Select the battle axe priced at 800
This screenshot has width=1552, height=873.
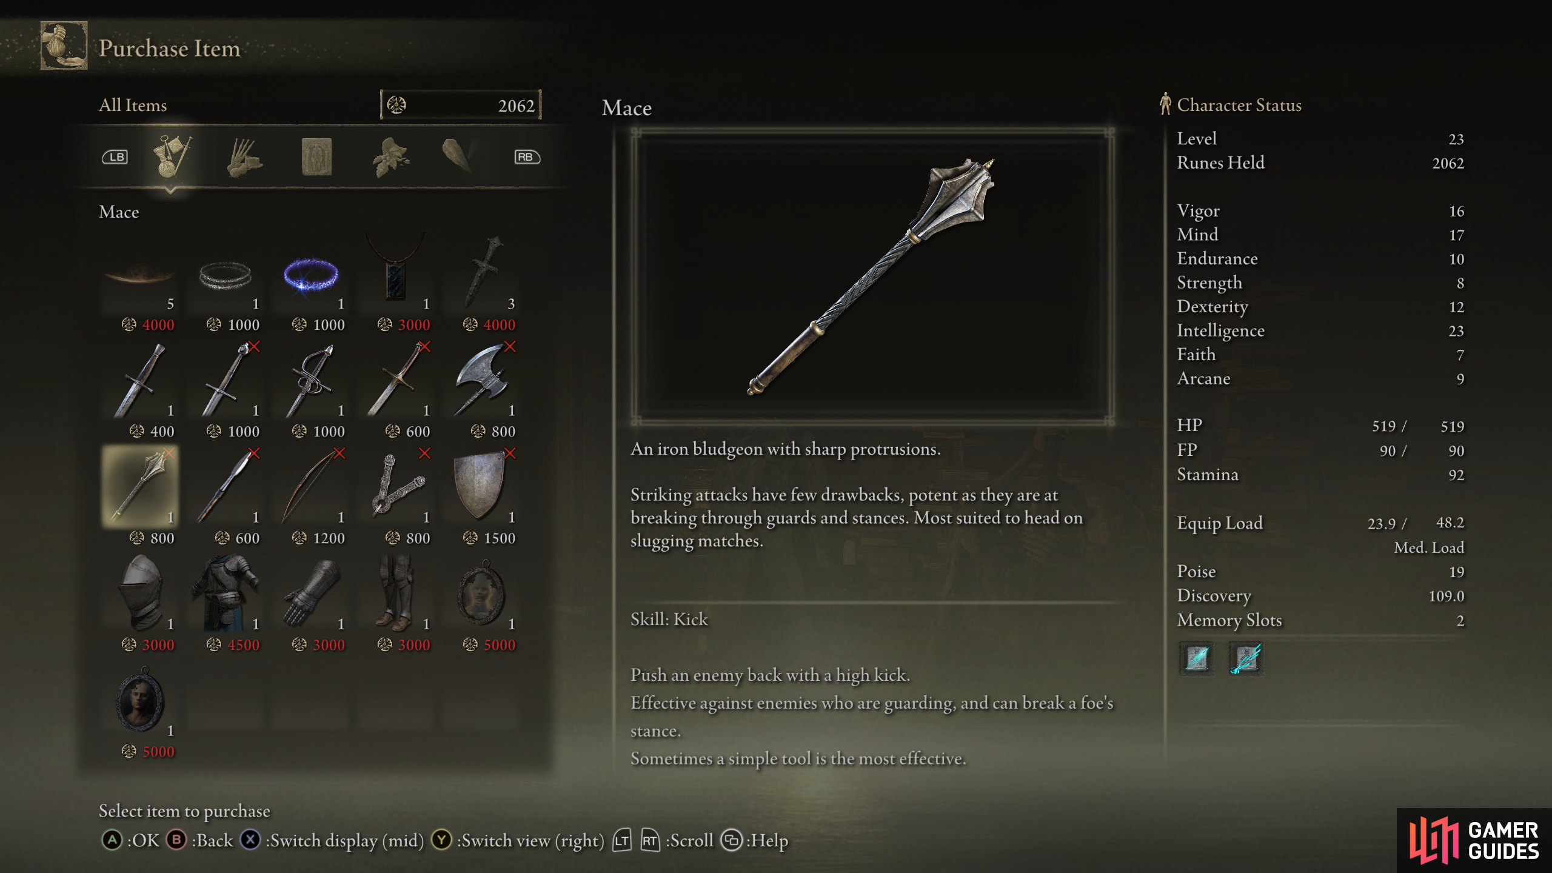click(x=482, y=390)
